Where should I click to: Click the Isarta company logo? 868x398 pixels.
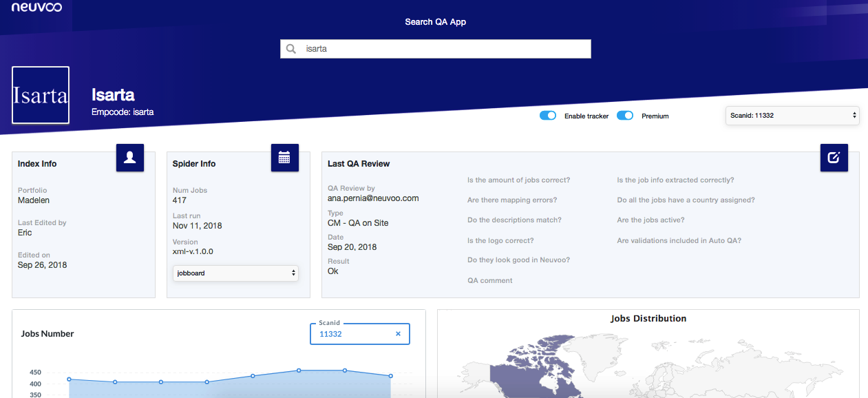pyautogui.click(x=41, y=95)
